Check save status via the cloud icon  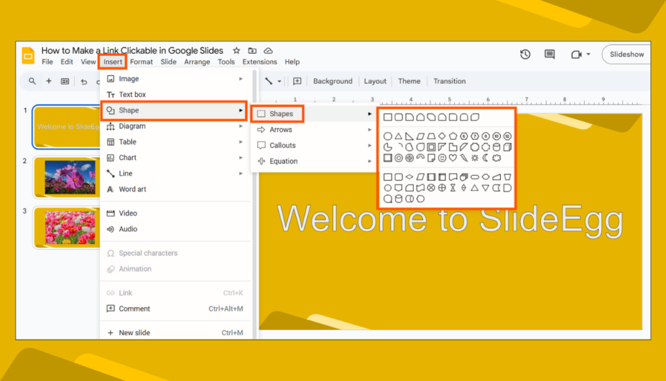coord(267,50)
